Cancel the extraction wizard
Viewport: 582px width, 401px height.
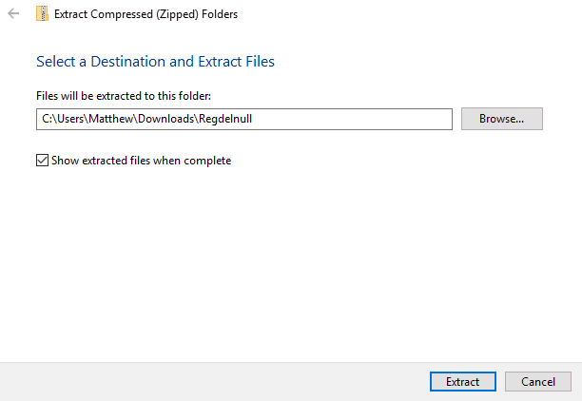point(537,381)
